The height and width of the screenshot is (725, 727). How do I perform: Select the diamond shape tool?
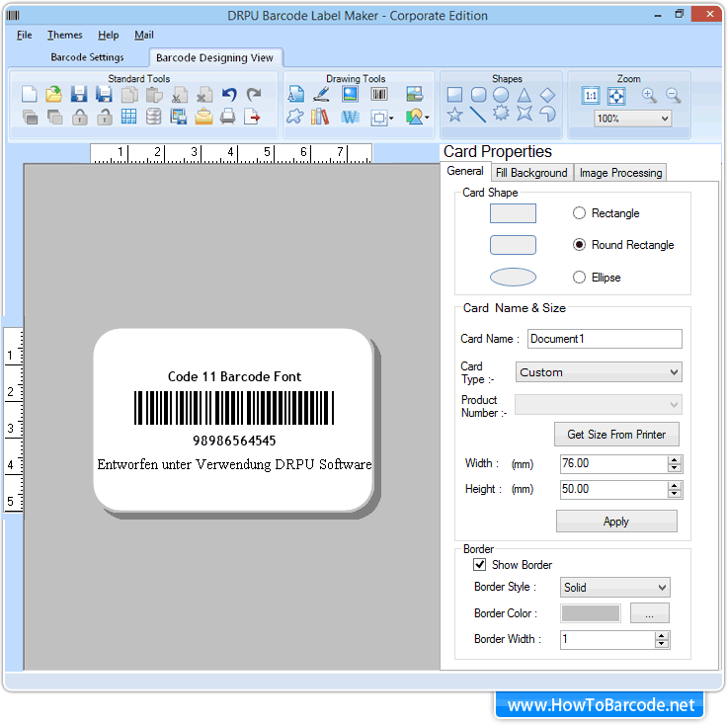[x=547, y=95]
